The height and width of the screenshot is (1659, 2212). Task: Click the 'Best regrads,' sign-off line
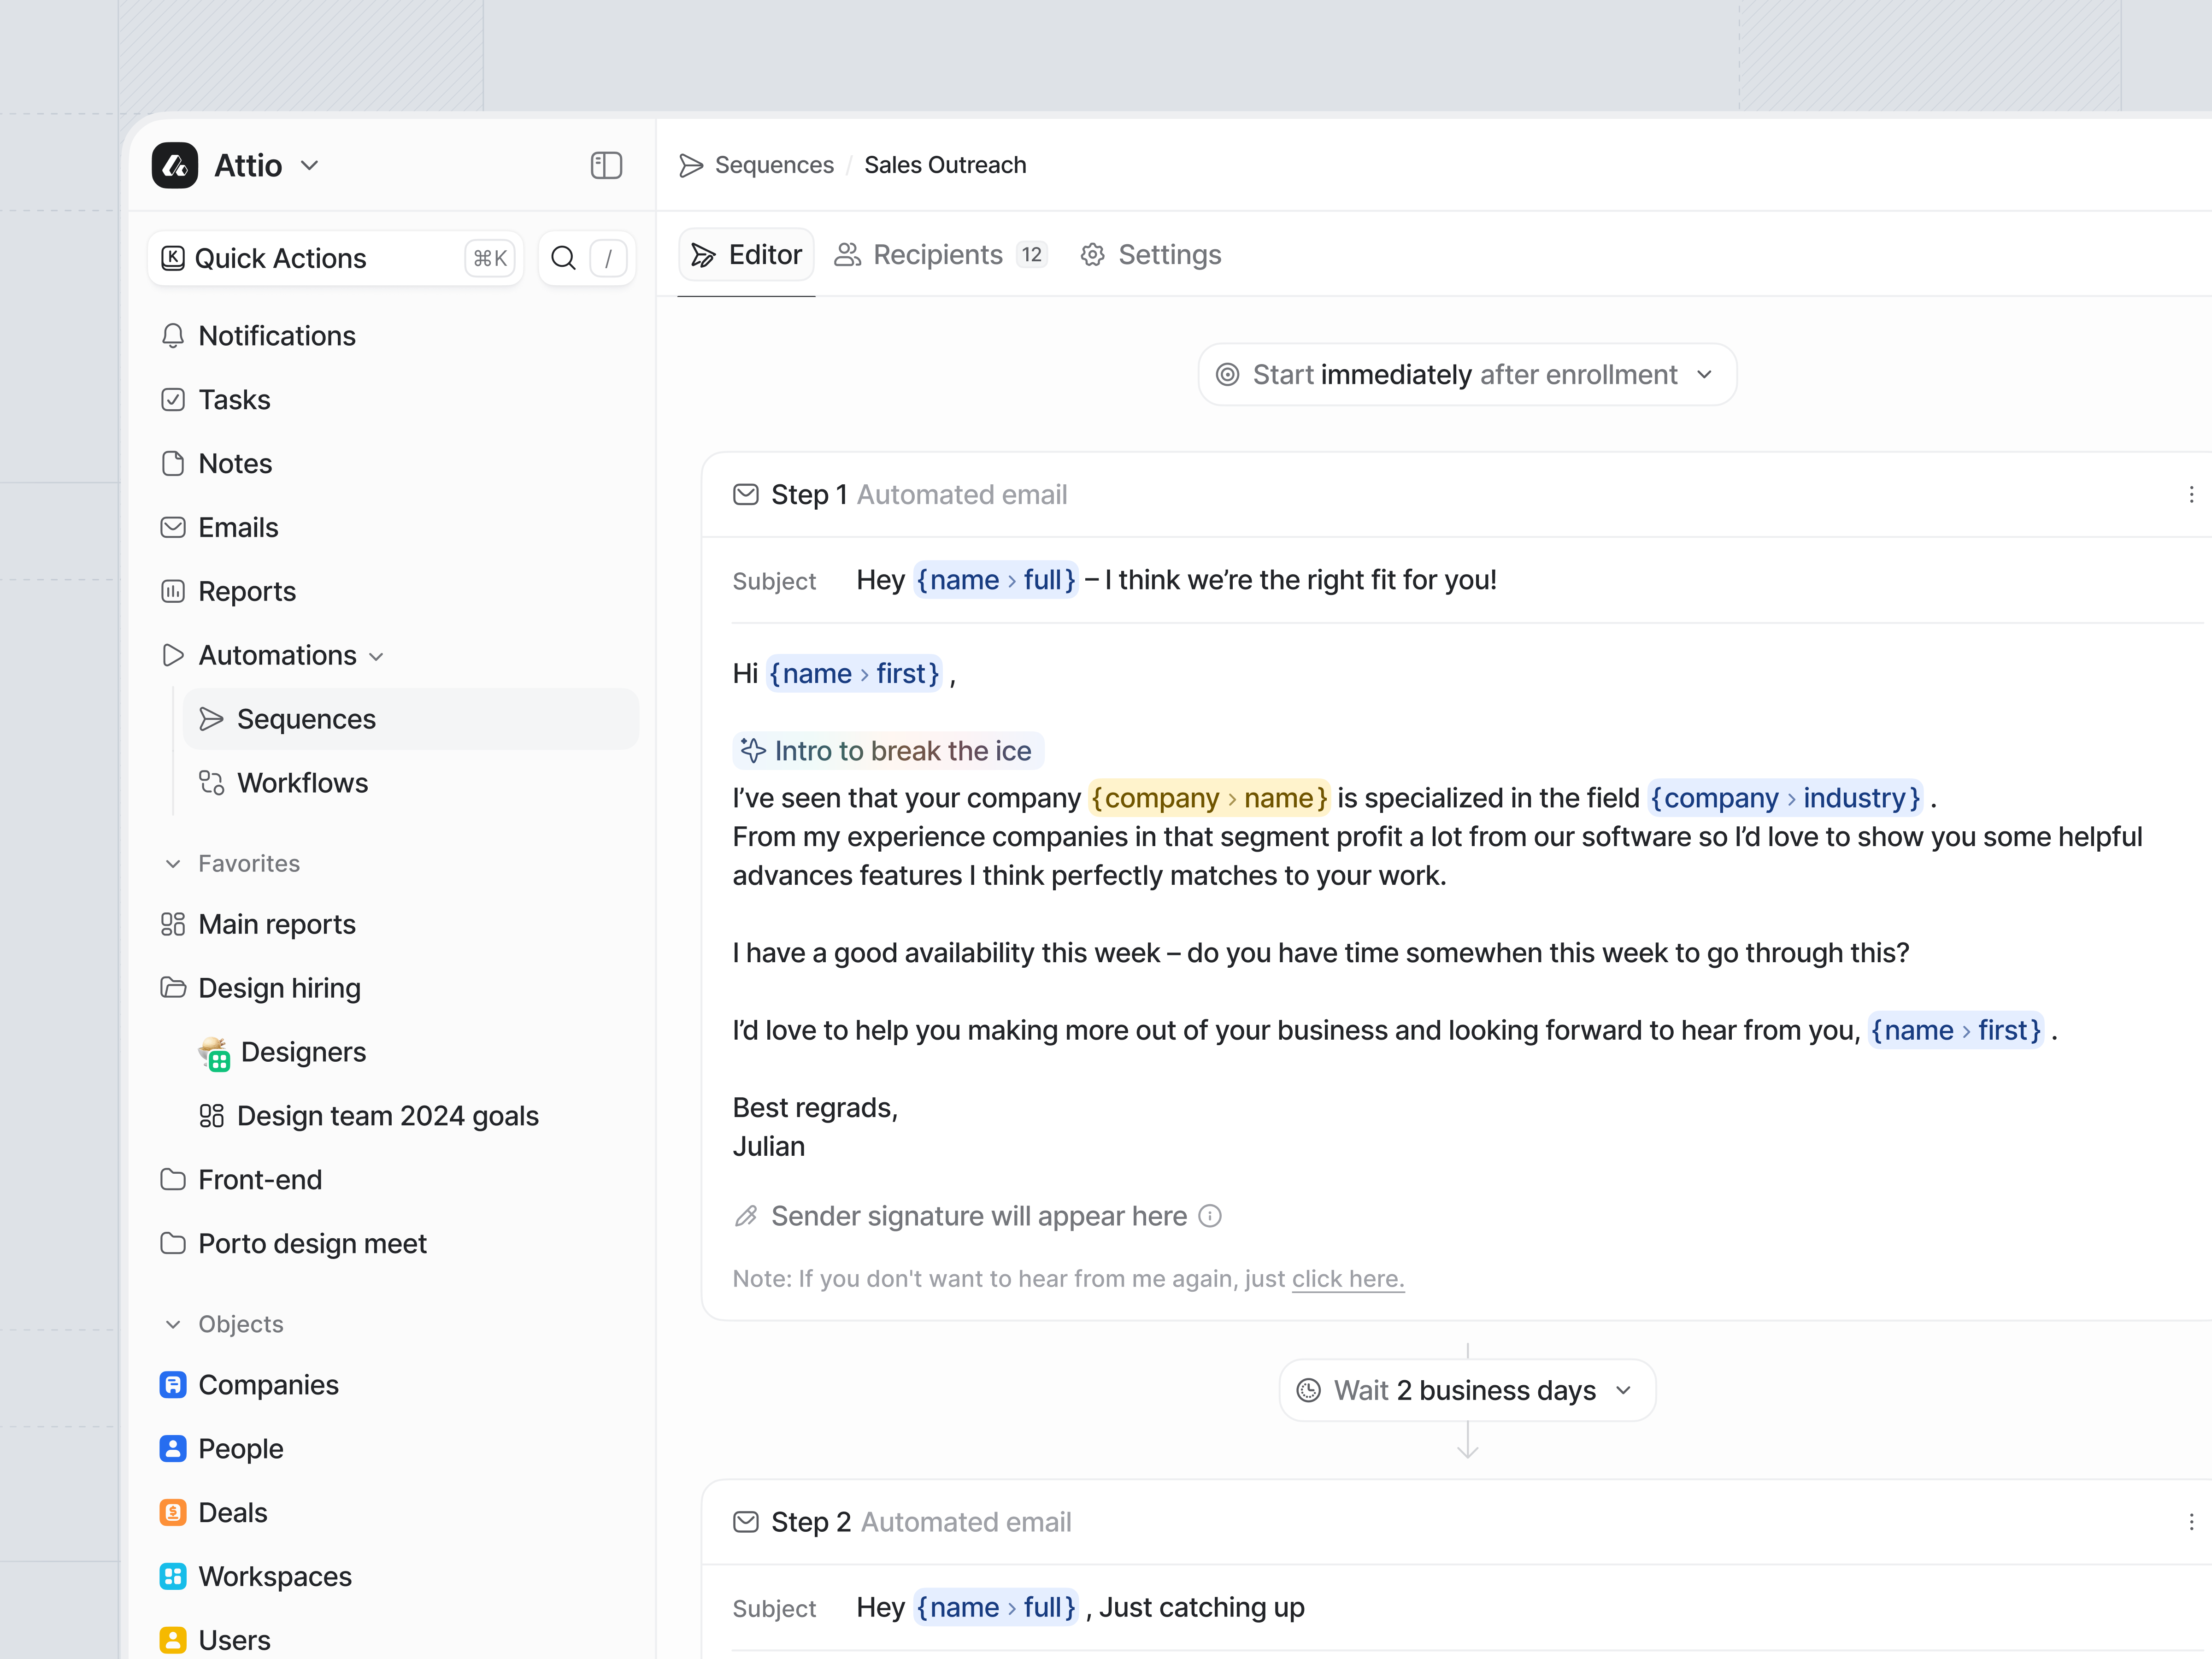pos(815,1108)
